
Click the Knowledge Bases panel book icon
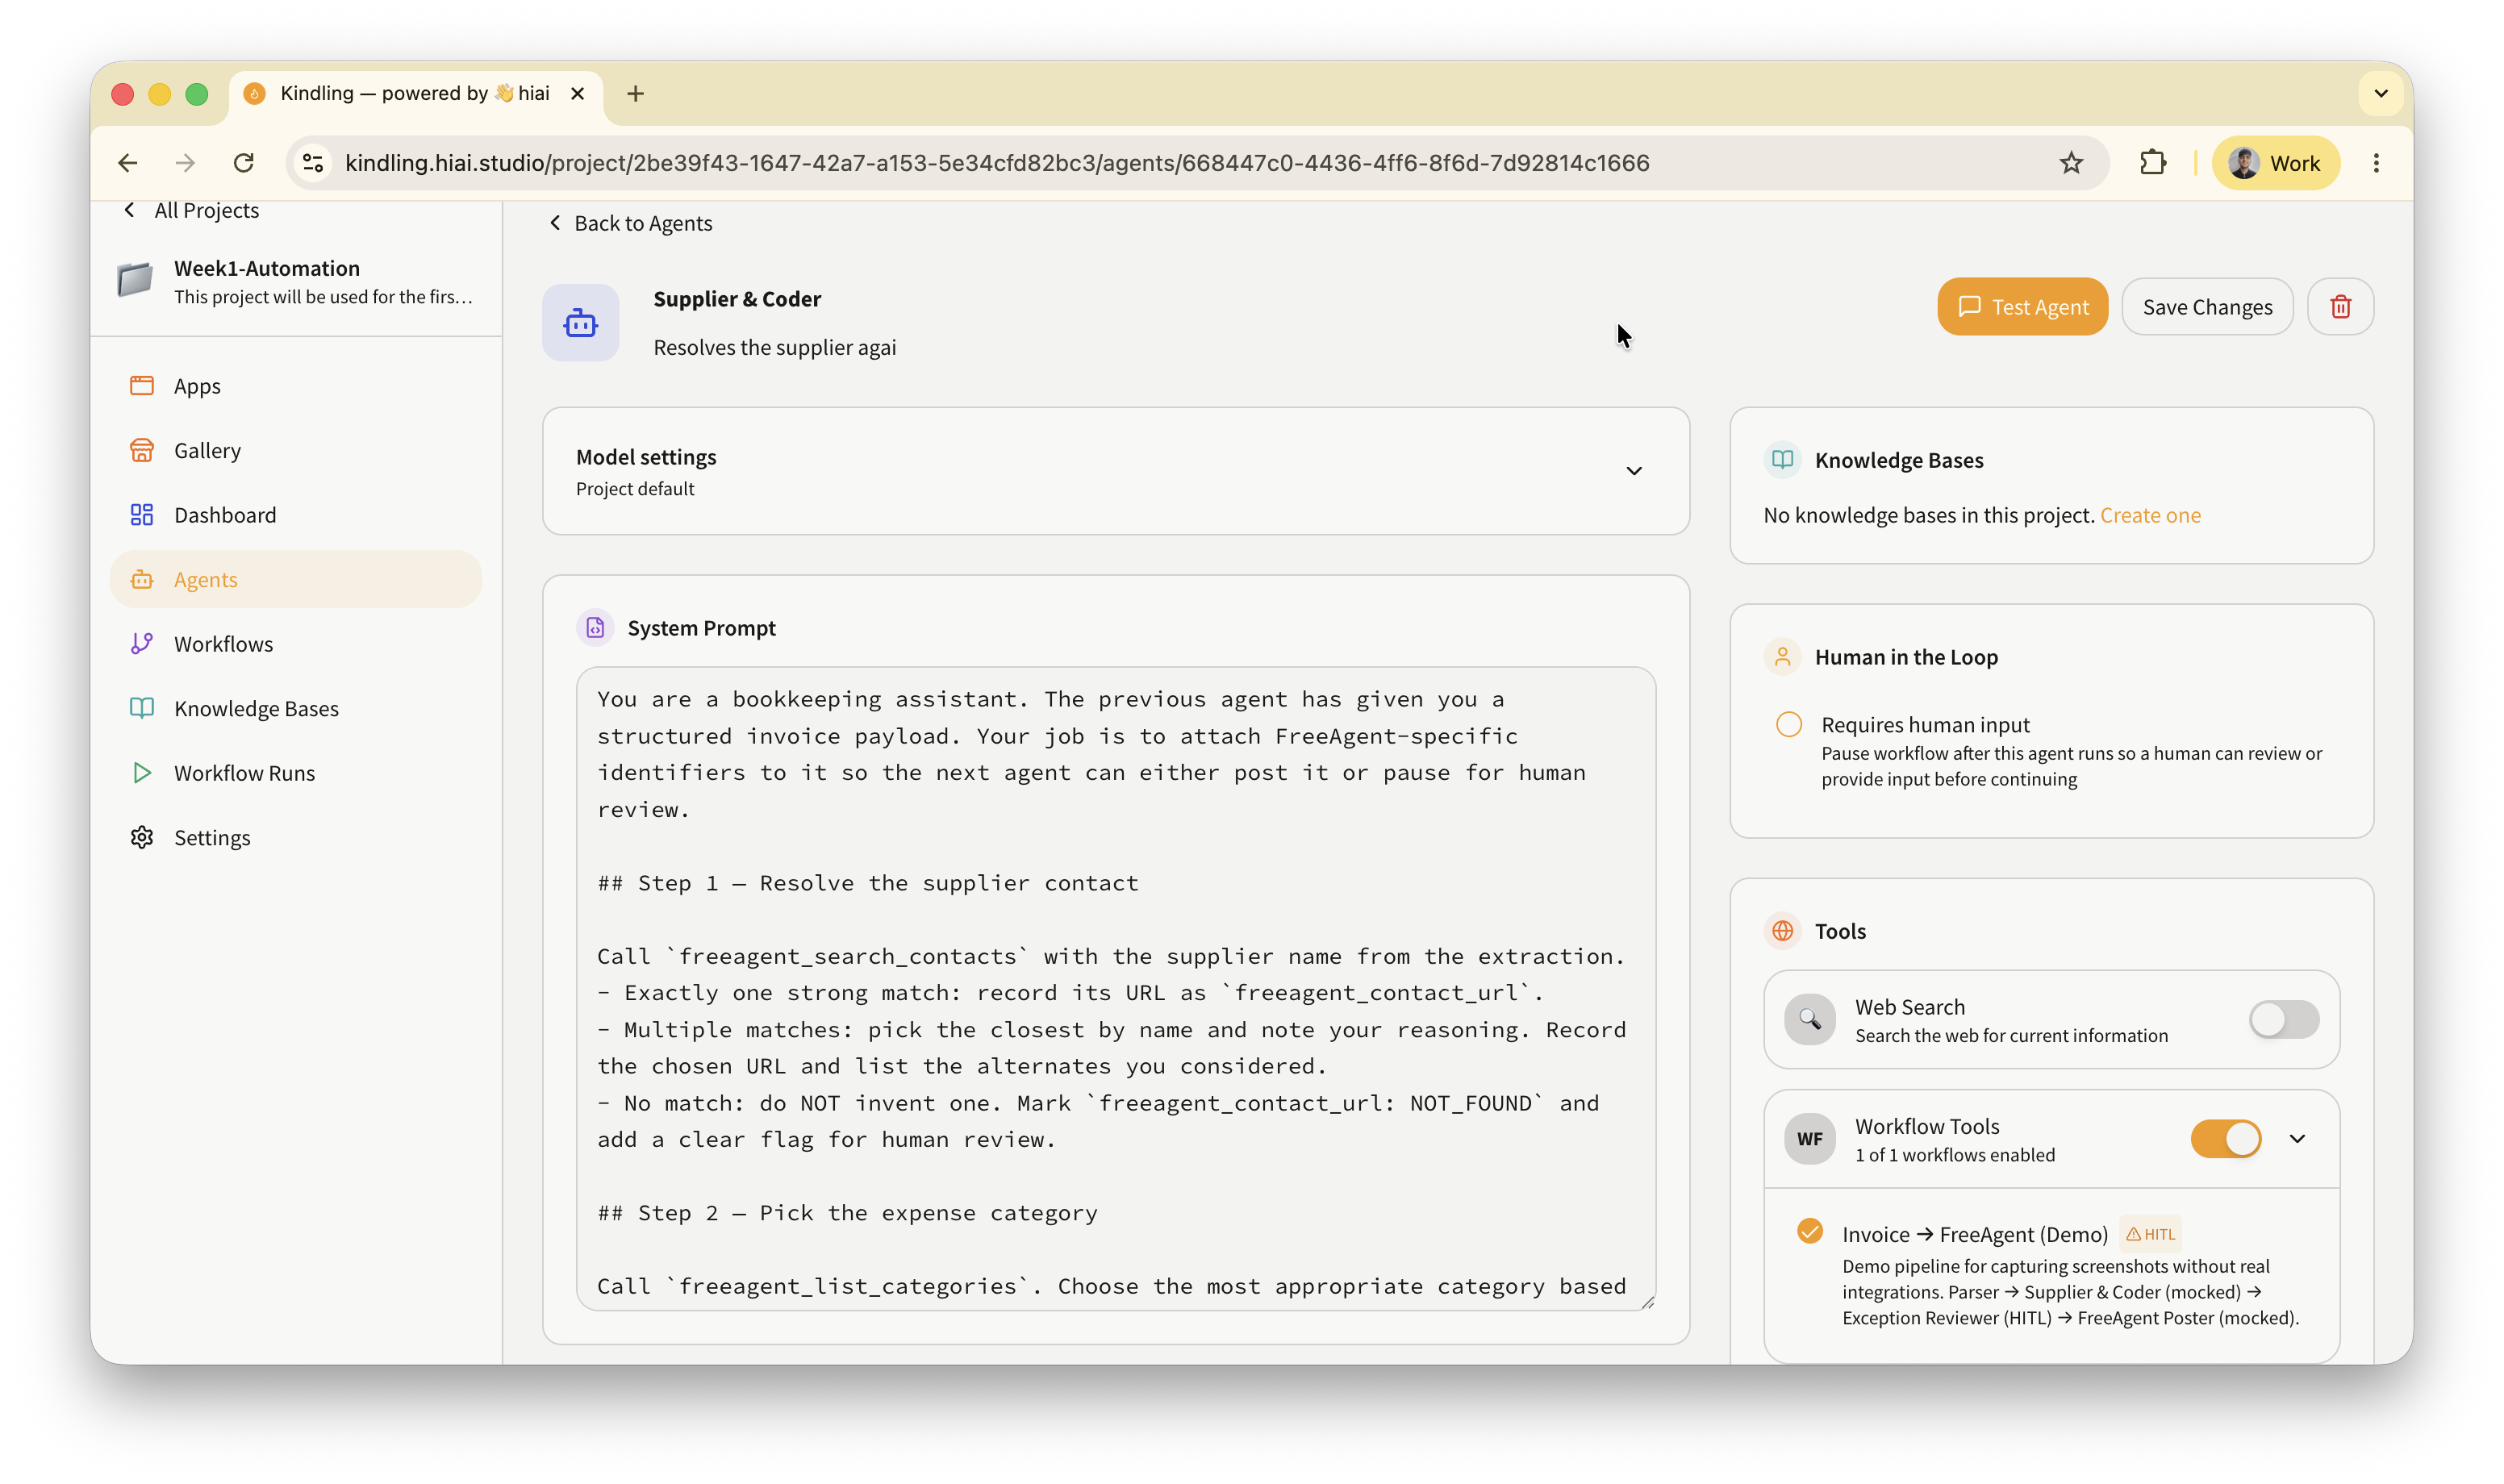[1783, 460]
